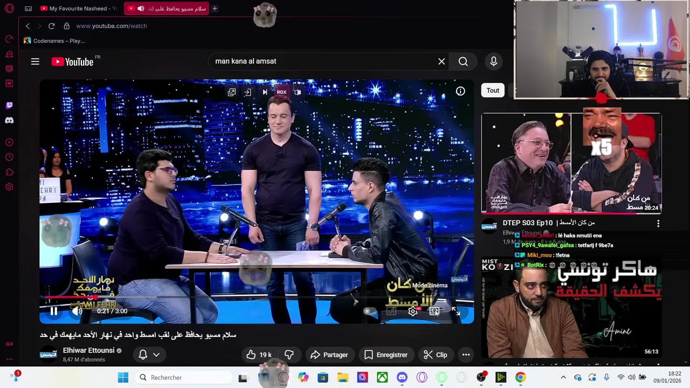This screenshot has height=388, width=690.
Task: Select the 'Tout' filter chip
Action: click(x=493, y=91)
